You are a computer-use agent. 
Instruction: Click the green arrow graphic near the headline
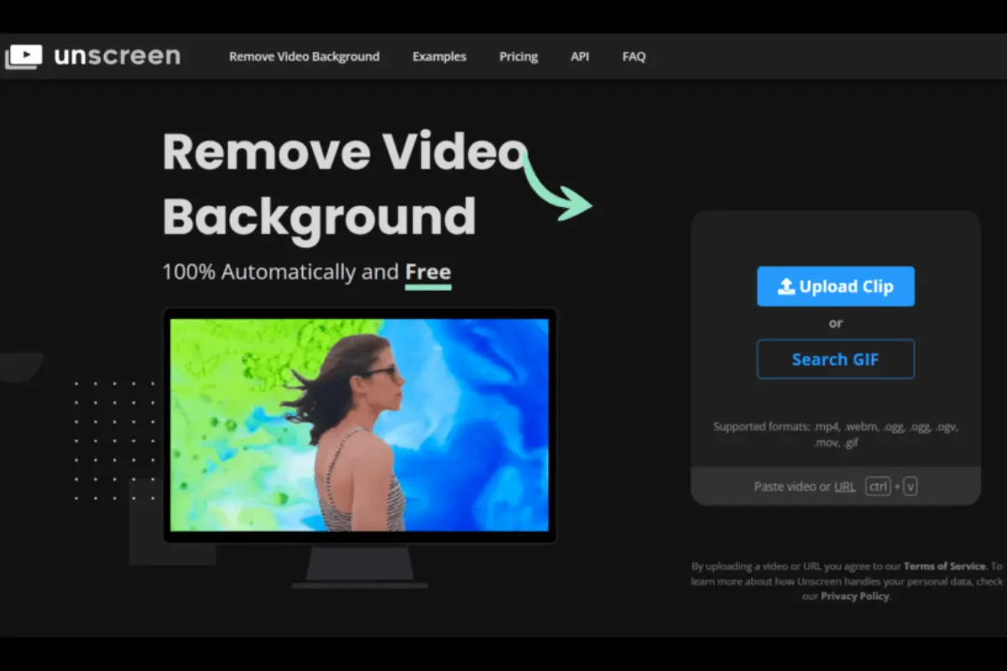(554, 191)
